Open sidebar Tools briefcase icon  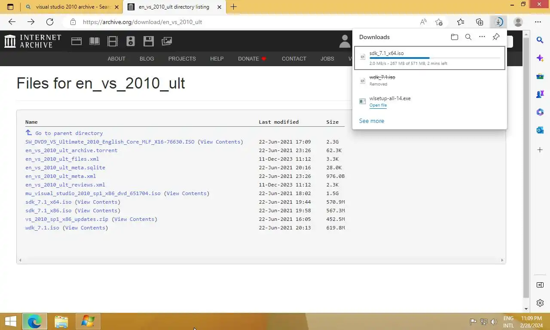540,76
